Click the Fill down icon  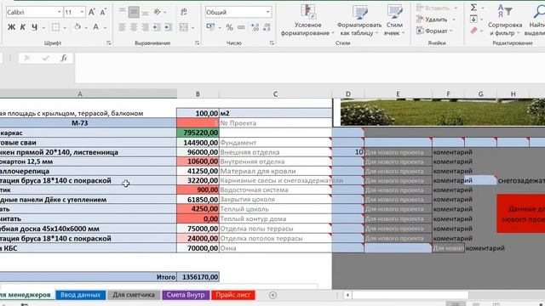(x=473, y=19)
